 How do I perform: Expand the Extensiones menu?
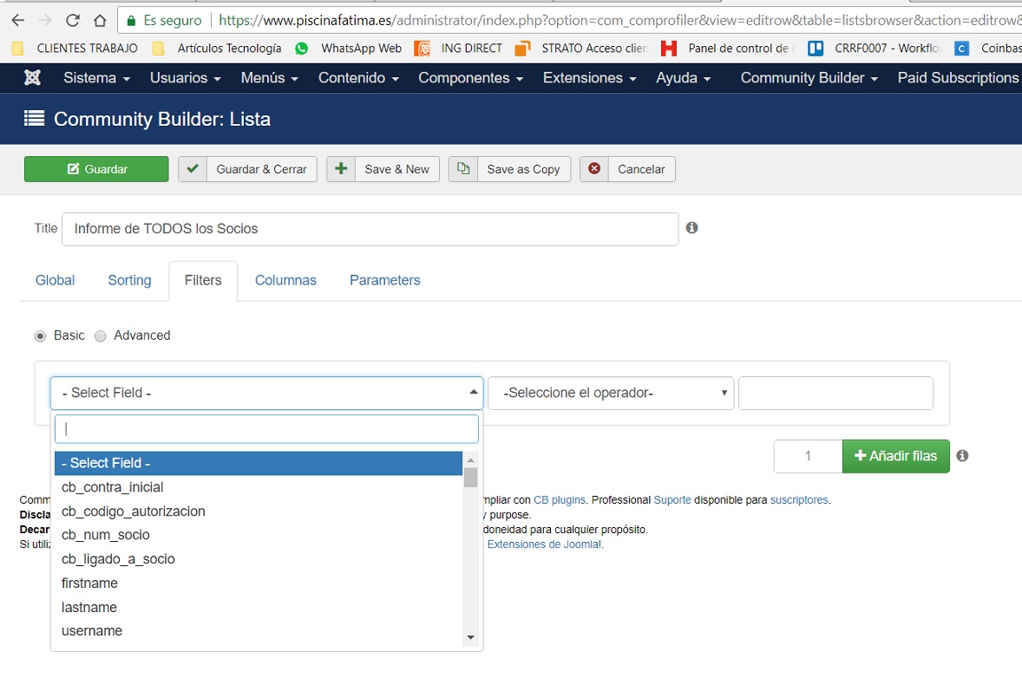(589, 78)
